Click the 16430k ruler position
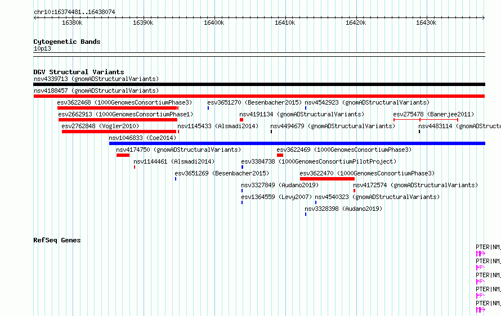 (426, 22)
